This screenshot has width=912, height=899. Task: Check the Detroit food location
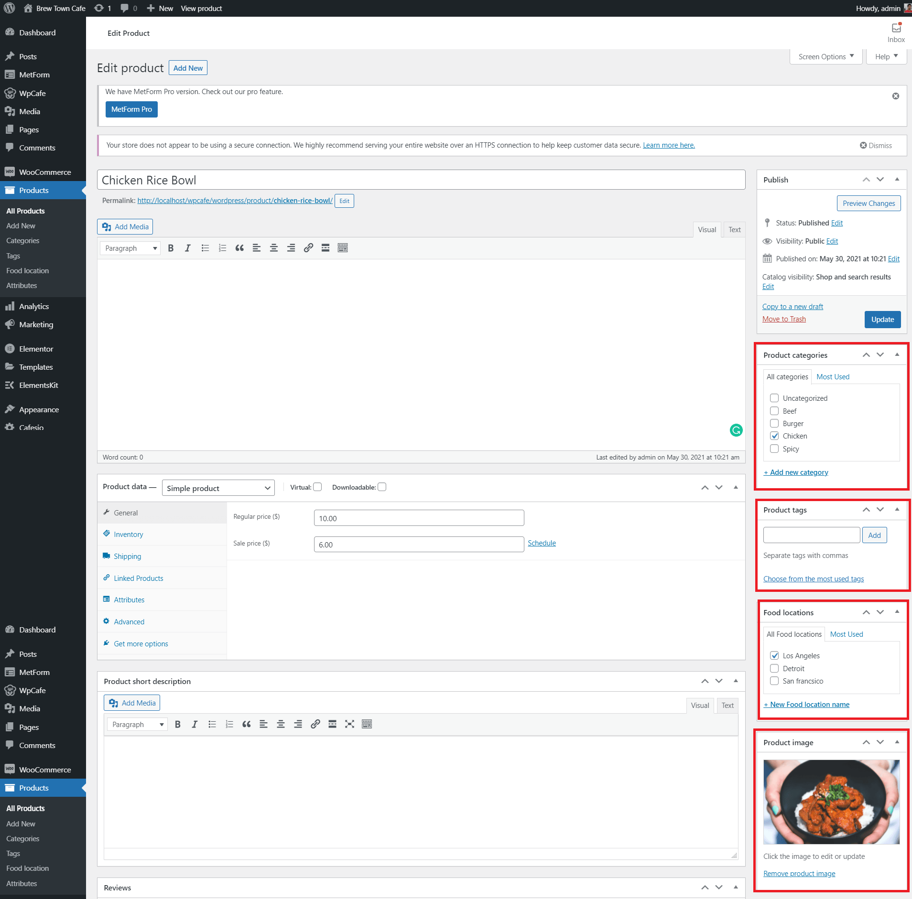click(x=774, y=668)
